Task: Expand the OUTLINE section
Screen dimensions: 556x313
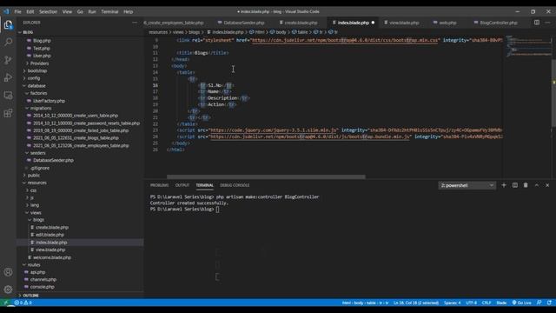Action: [31, 296]
